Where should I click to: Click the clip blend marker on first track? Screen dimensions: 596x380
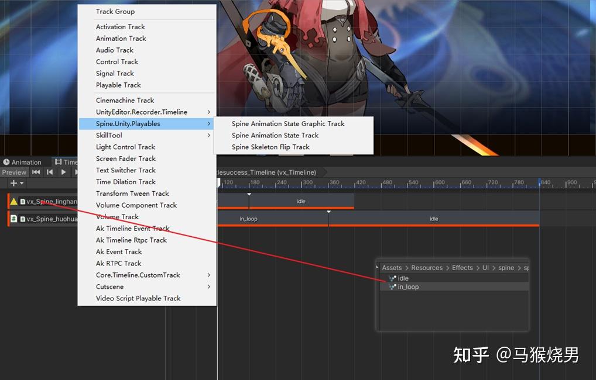pyautogui.click(x=249, y=194)
